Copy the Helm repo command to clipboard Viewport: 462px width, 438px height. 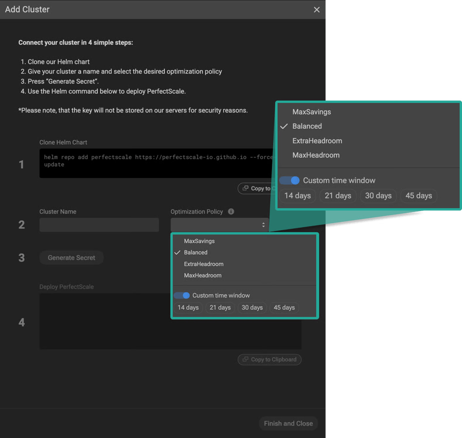point(257,188)
